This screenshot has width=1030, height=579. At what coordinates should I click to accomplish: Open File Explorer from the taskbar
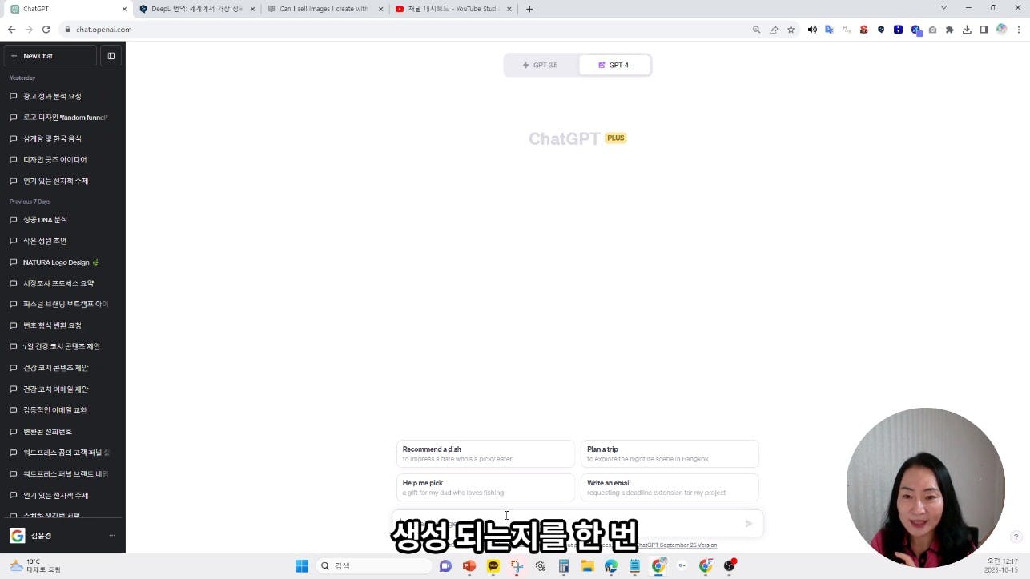click(x=587, y=566)
